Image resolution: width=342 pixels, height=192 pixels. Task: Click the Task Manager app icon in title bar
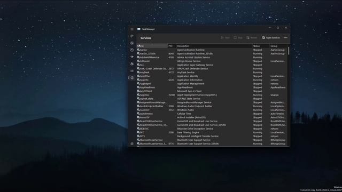[x=139, y=29]
